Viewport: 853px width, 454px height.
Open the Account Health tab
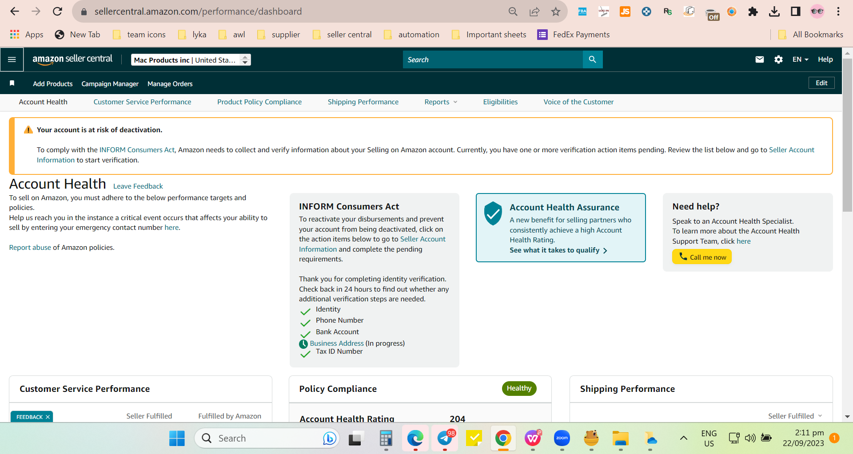(x=43, y=102)
